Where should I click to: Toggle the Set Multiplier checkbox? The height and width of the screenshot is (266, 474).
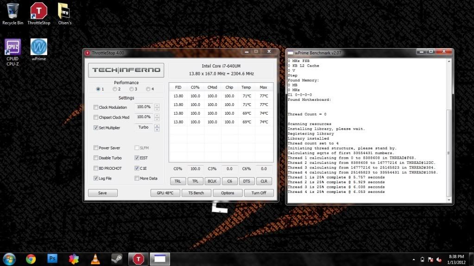[x=96, y=128]
